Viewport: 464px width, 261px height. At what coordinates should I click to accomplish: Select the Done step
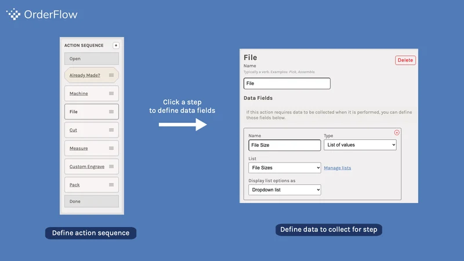click(x=92, y=201)
